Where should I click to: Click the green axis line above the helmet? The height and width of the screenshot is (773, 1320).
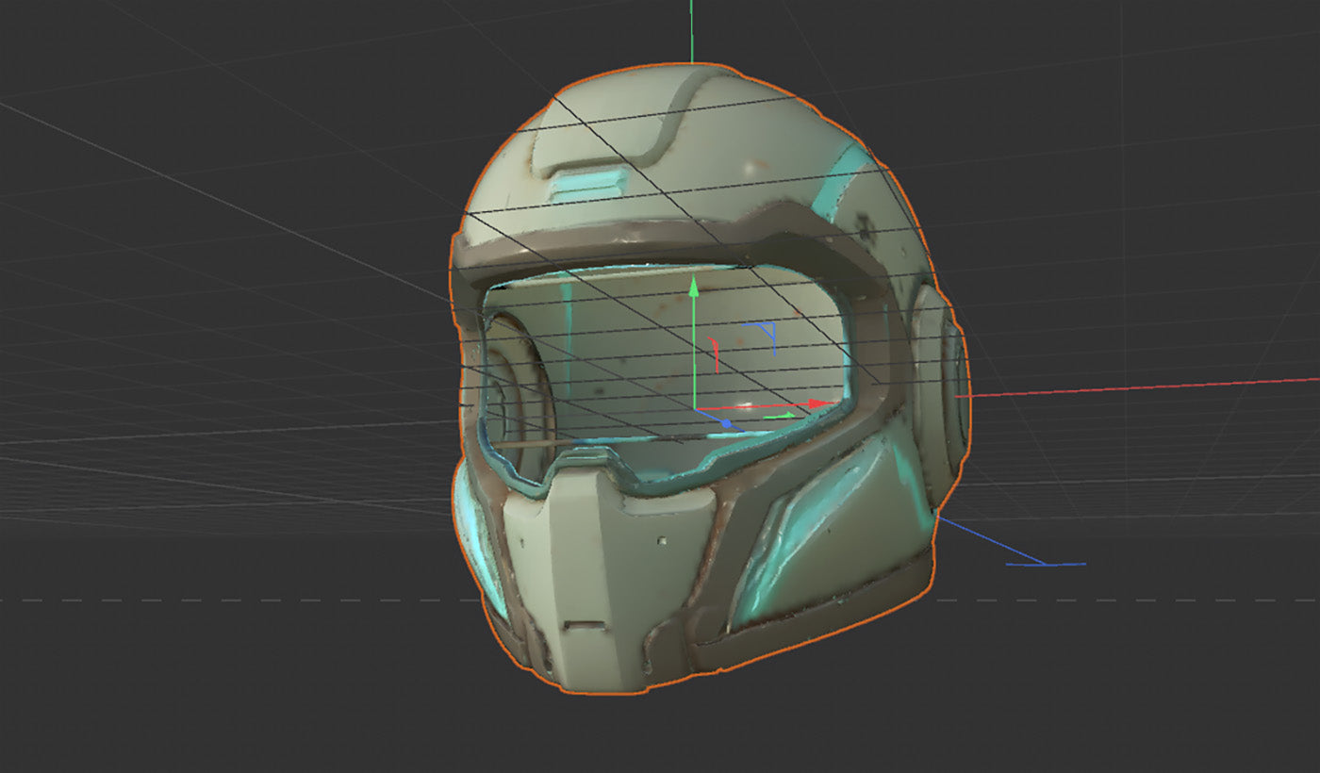point(691,28)
